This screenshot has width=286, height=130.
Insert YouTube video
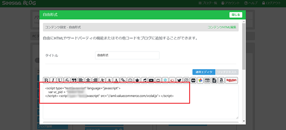click(151, 80)
